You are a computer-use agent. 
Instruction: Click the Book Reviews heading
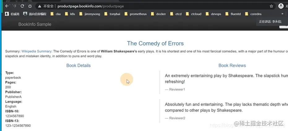(232, 66)
